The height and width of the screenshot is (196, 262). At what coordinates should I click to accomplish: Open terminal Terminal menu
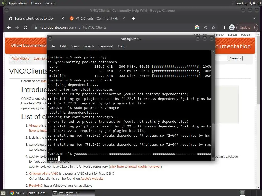106,46
